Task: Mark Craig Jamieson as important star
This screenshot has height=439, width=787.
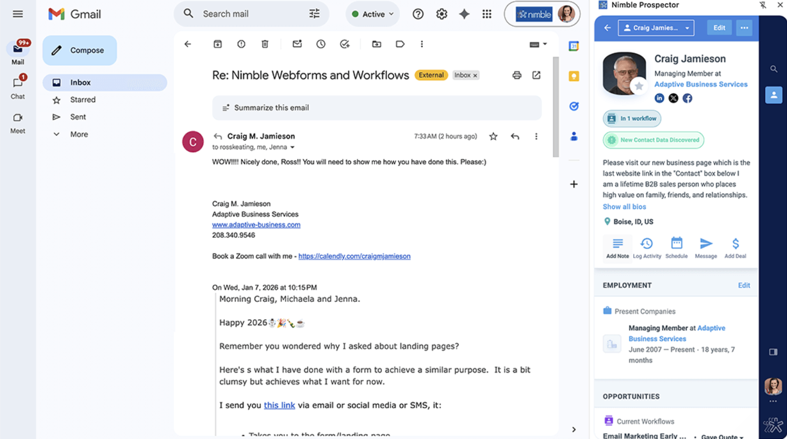Action: [639, 86]
